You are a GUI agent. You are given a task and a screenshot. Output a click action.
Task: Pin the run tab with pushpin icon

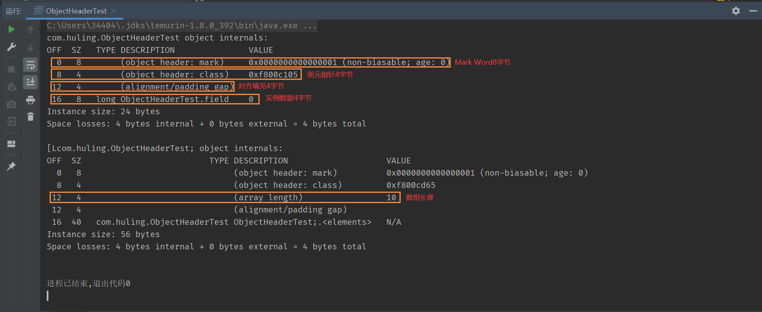11,166
